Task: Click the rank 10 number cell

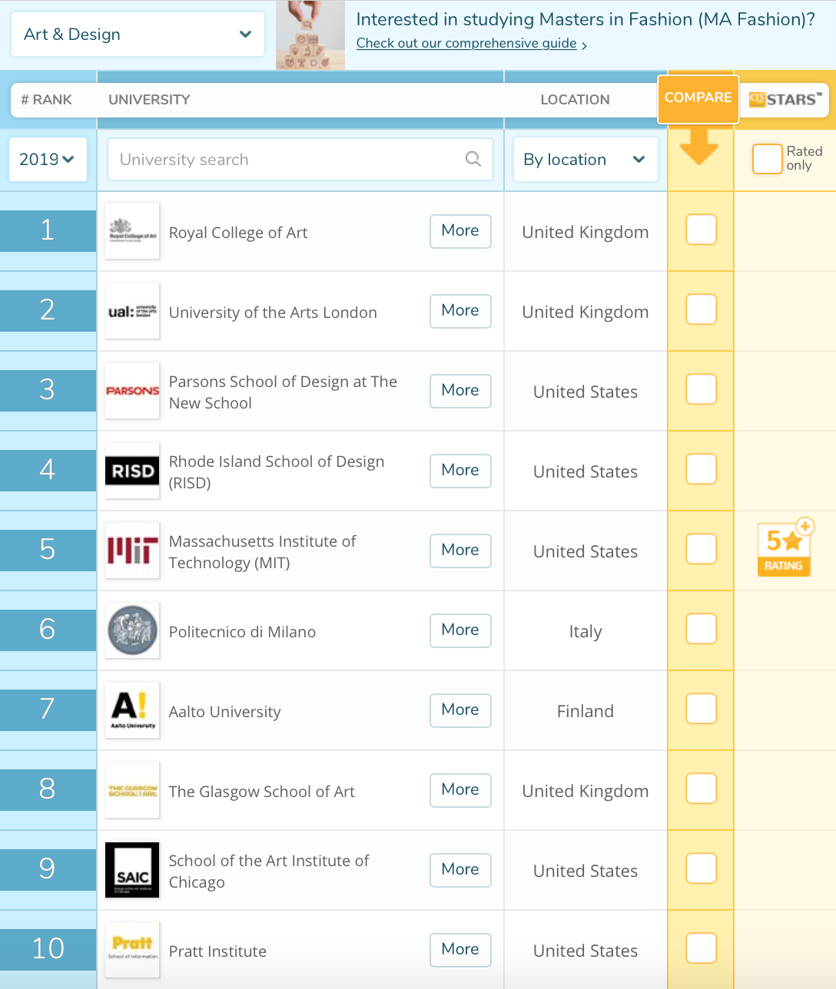Action: pos(48,949)
